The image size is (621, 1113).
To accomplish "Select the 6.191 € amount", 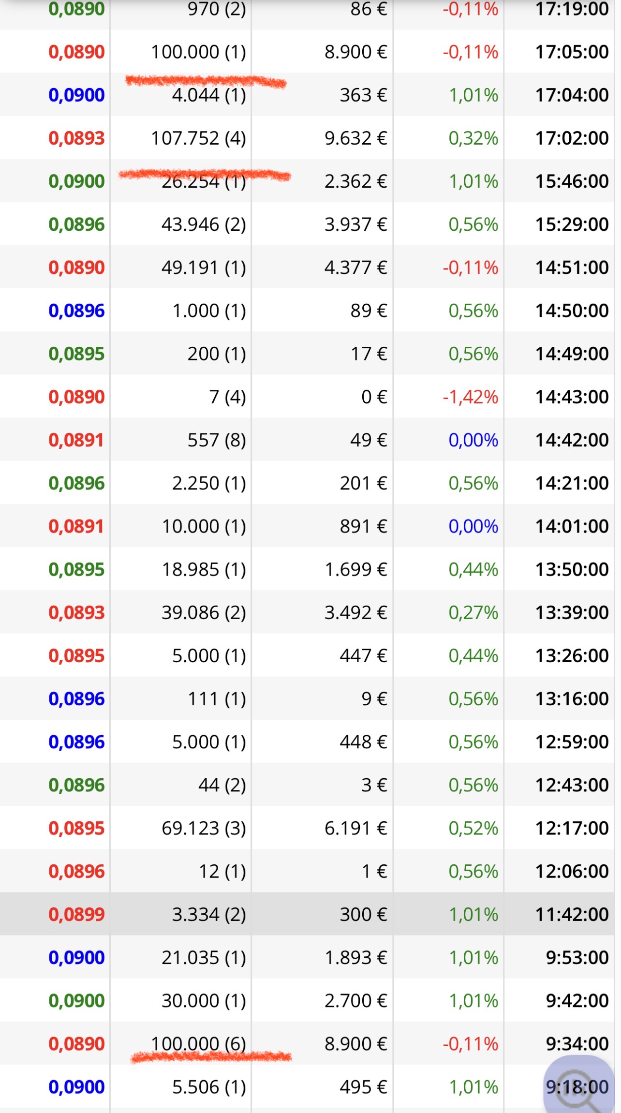I will click(355, 828).
